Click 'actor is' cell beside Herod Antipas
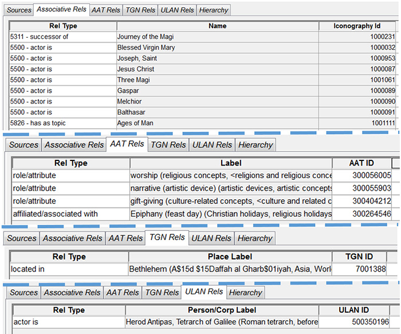 point(69,322)
